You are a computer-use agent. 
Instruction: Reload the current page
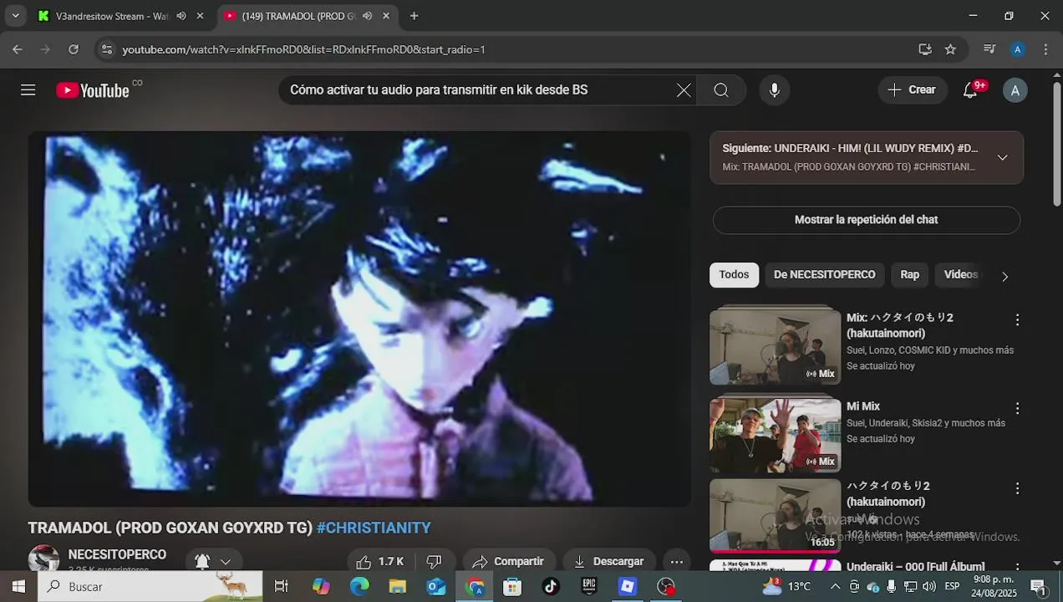tap(74, 49)
